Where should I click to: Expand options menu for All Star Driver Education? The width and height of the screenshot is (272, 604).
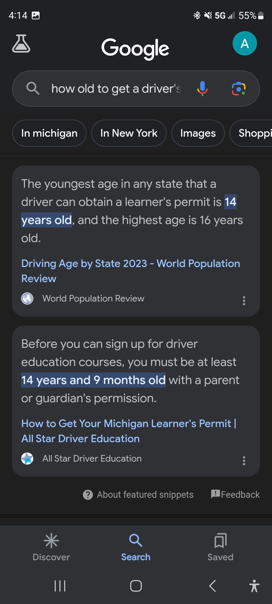[244, 461]
